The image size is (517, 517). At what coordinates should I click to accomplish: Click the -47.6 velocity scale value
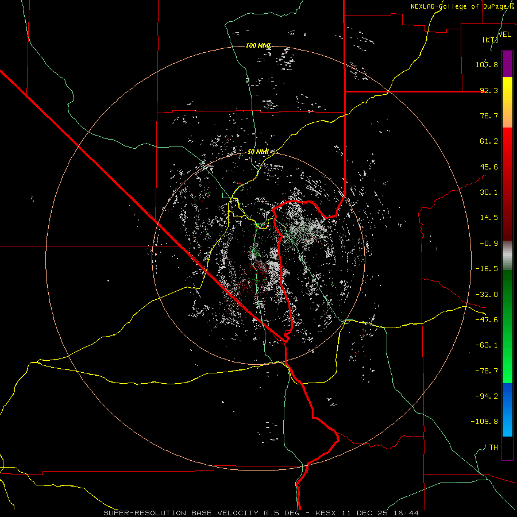pos(487,320)
